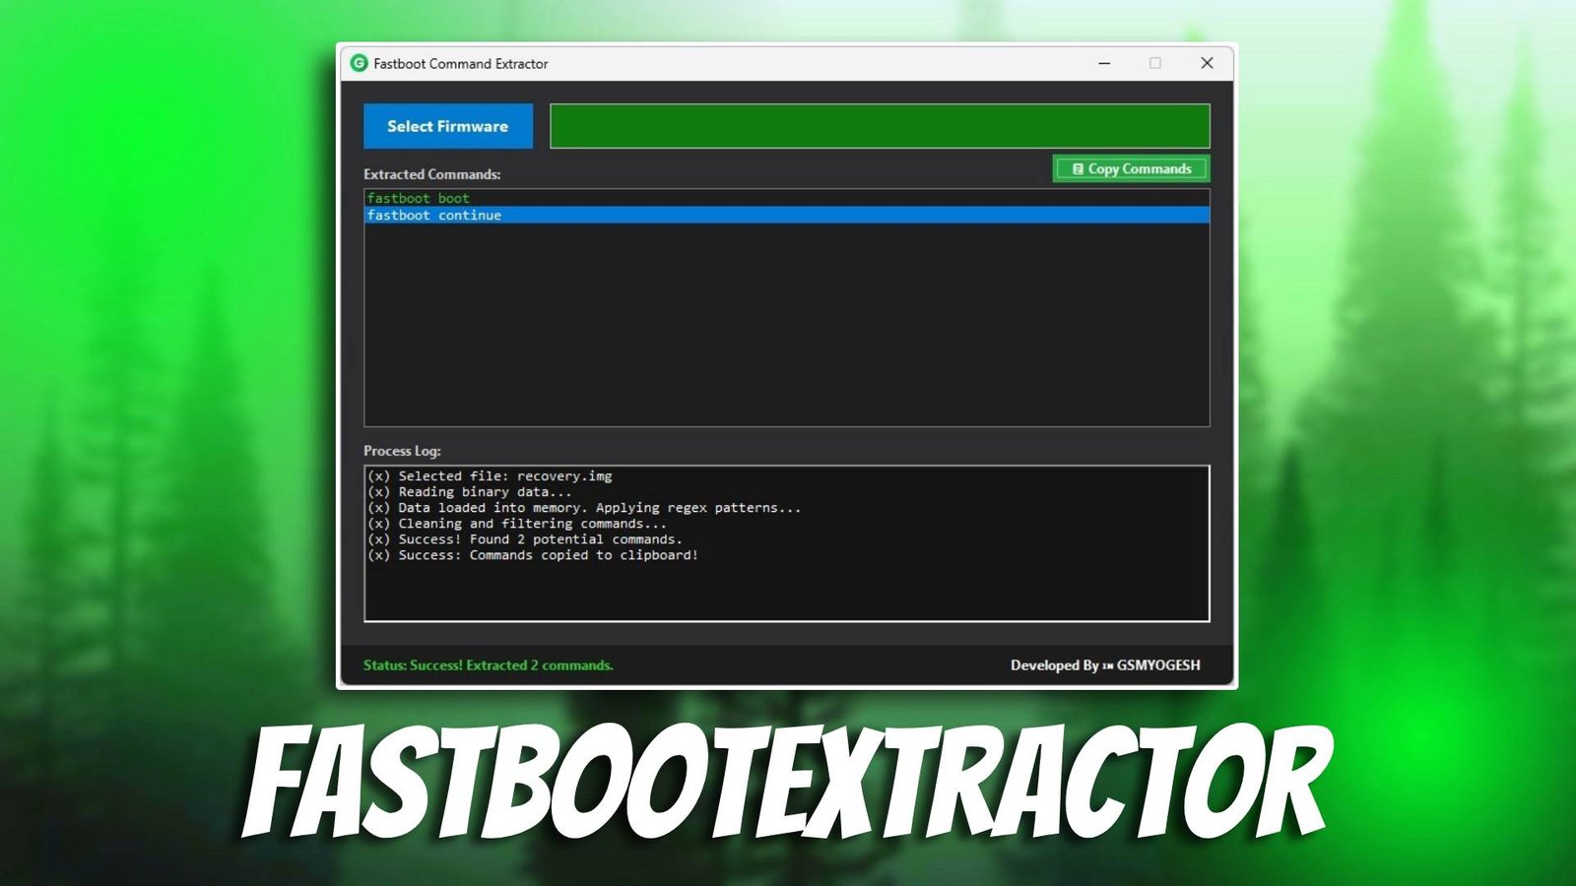Click the maximize icon on the window
The image size is (1576, 886).
coord(1154,63)
